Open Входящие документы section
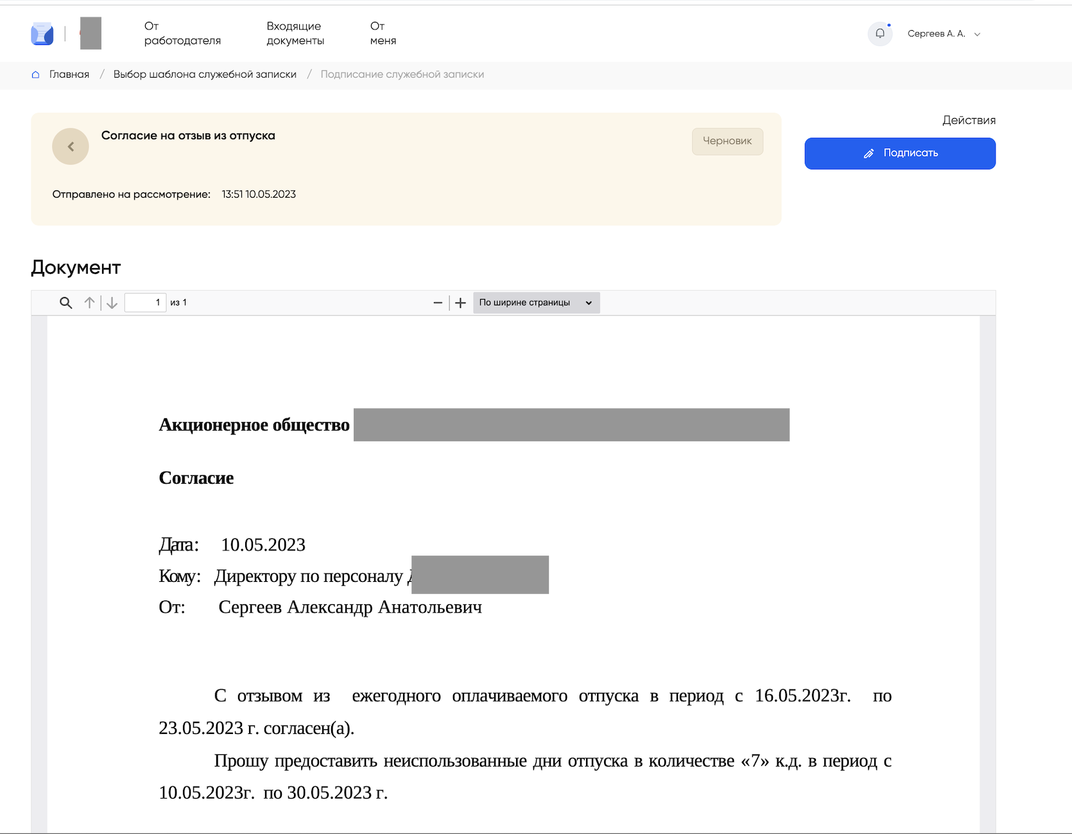1072x834 pixels. point(295,33)
